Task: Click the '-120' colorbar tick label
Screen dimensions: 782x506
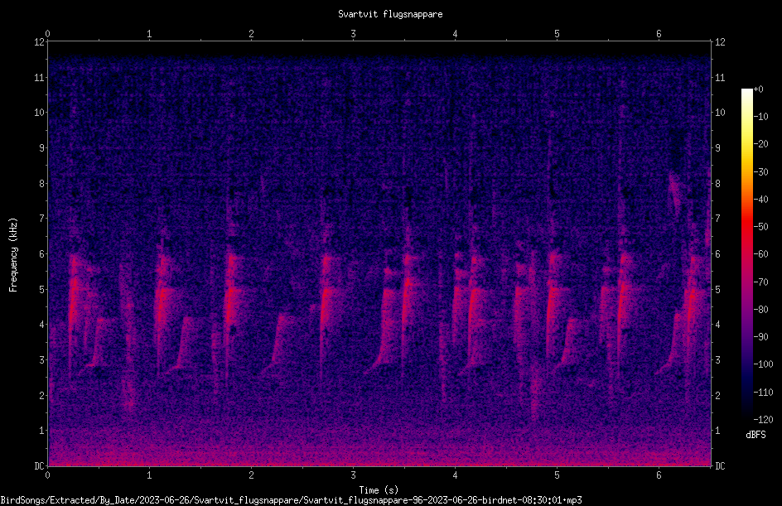Action: point(763,420)
